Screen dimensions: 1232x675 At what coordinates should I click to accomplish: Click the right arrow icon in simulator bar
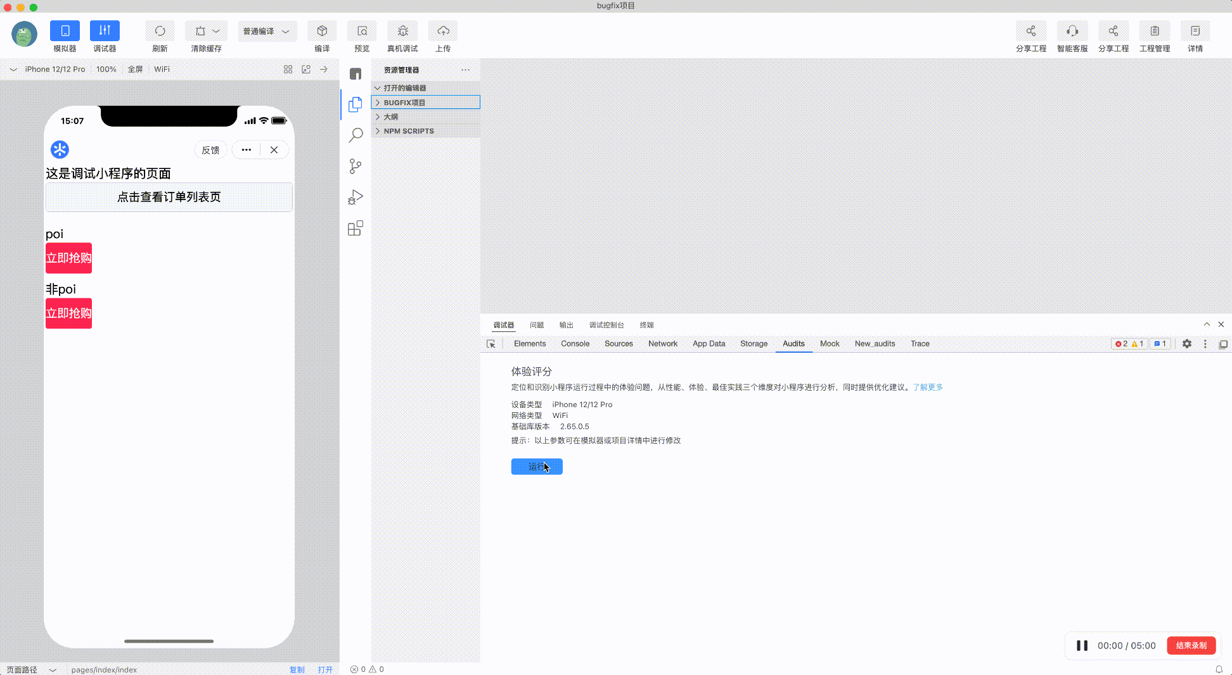[x=324, y=69]
